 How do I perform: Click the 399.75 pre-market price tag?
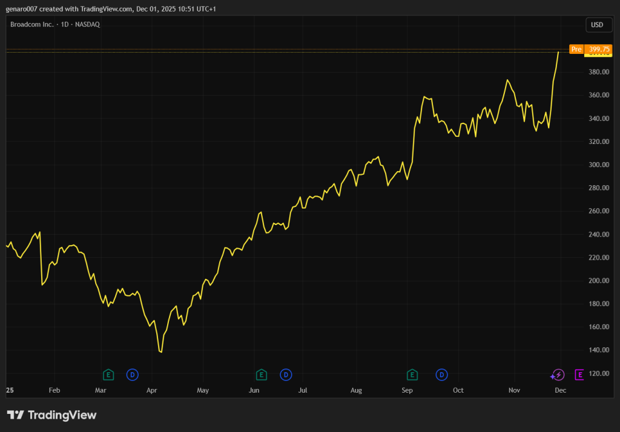tap(599, 49)
